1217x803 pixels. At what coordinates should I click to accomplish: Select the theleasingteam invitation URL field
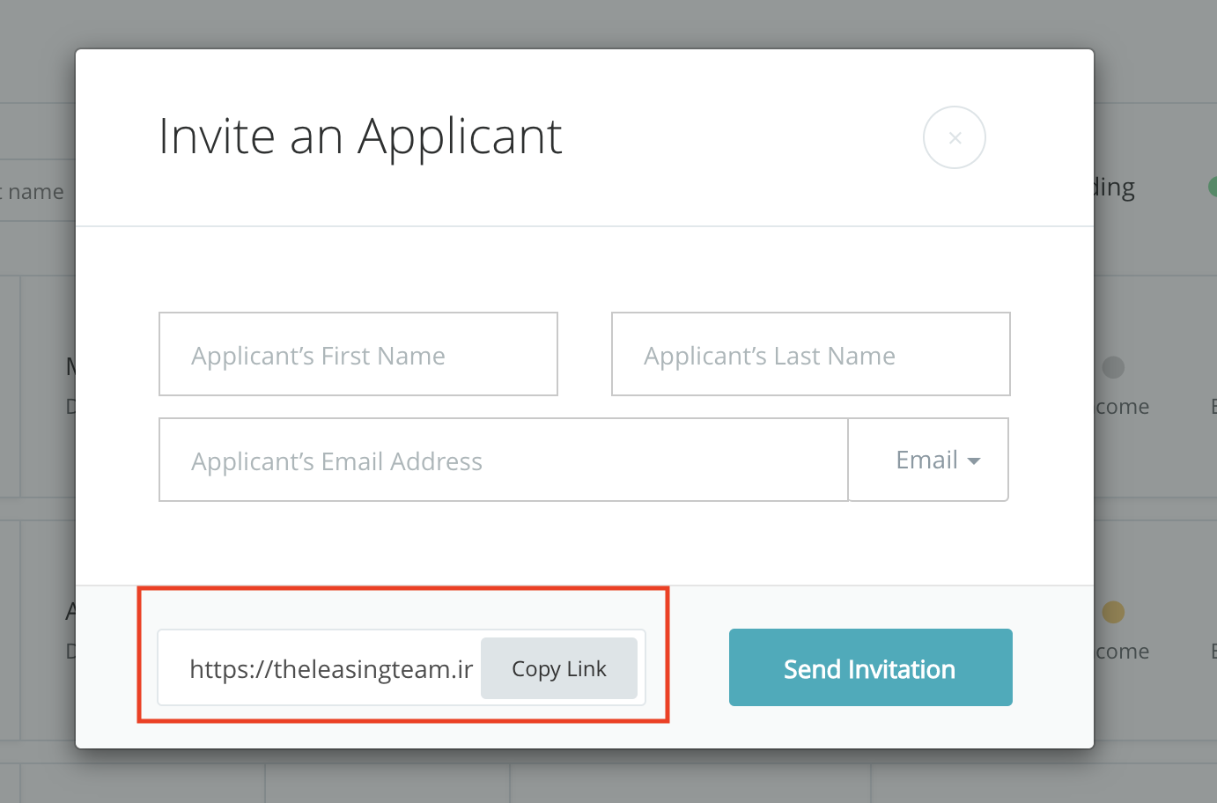[330, 669]
